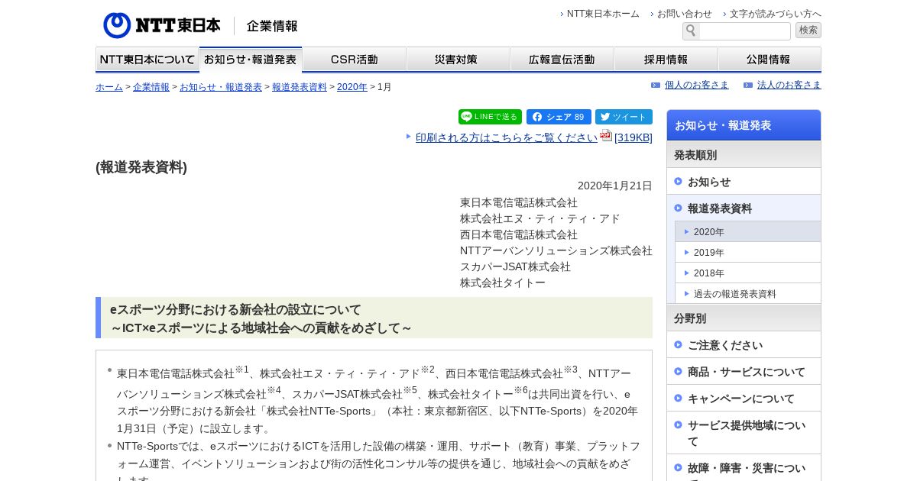Click the (報道発表資料) heading

coord(141,167)
